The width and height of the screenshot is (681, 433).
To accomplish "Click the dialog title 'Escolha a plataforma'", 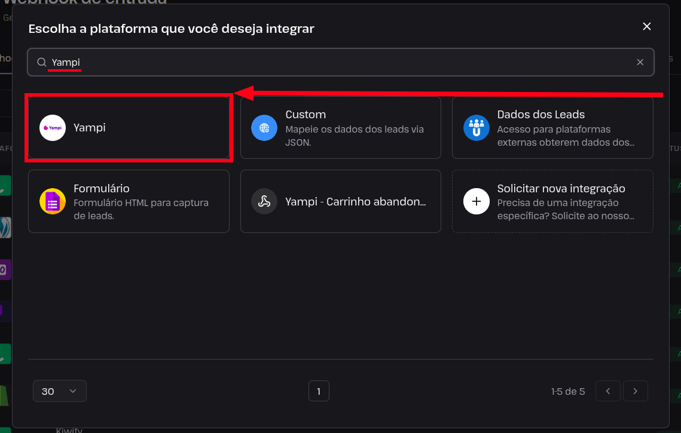I will pyautogui.click(x=171, y=29).
